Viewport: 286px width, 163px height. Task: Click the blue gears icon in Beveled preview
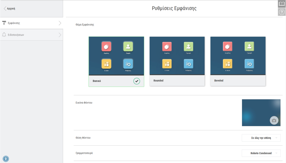pyautogui.click(x=249, y=64)
